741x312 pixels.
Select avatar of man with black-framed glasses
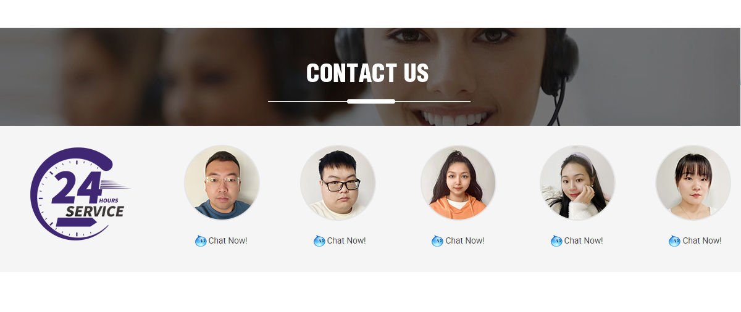coord(338,183)
